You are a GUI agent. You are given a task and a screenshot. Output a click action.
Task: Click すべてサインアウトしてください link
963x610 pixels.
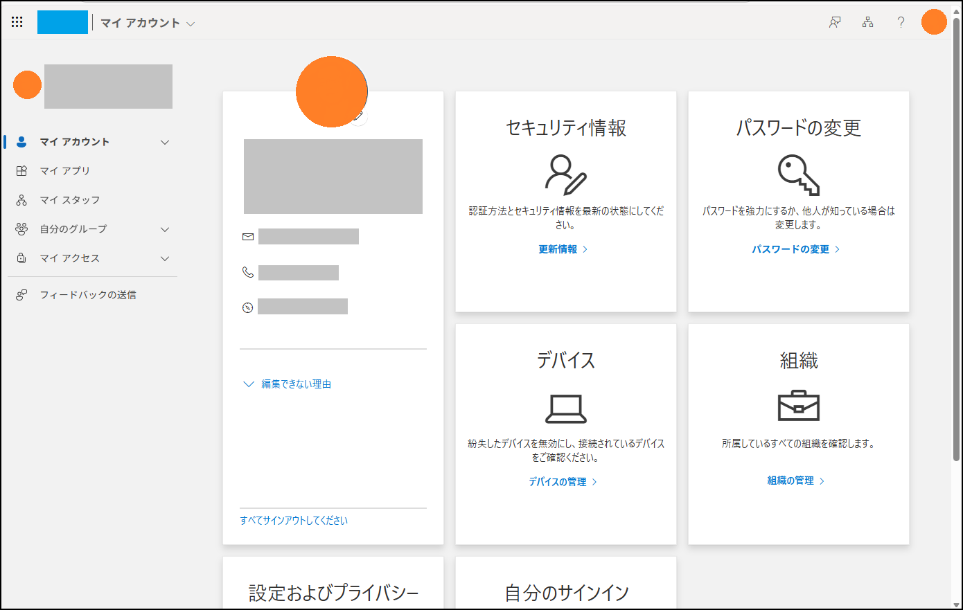(x=294, y=520)
